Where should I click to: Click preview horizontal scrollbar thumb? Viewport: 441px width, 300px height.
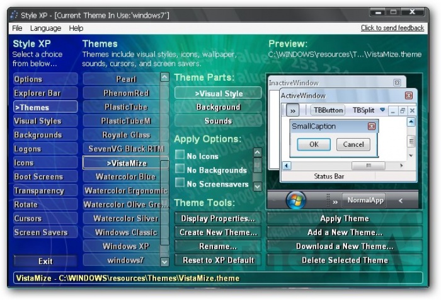coord(369,166)
